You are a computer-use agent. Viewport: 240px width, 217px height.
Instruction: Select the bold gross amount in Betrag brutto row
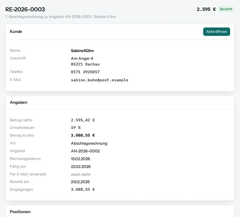point(83,135)
